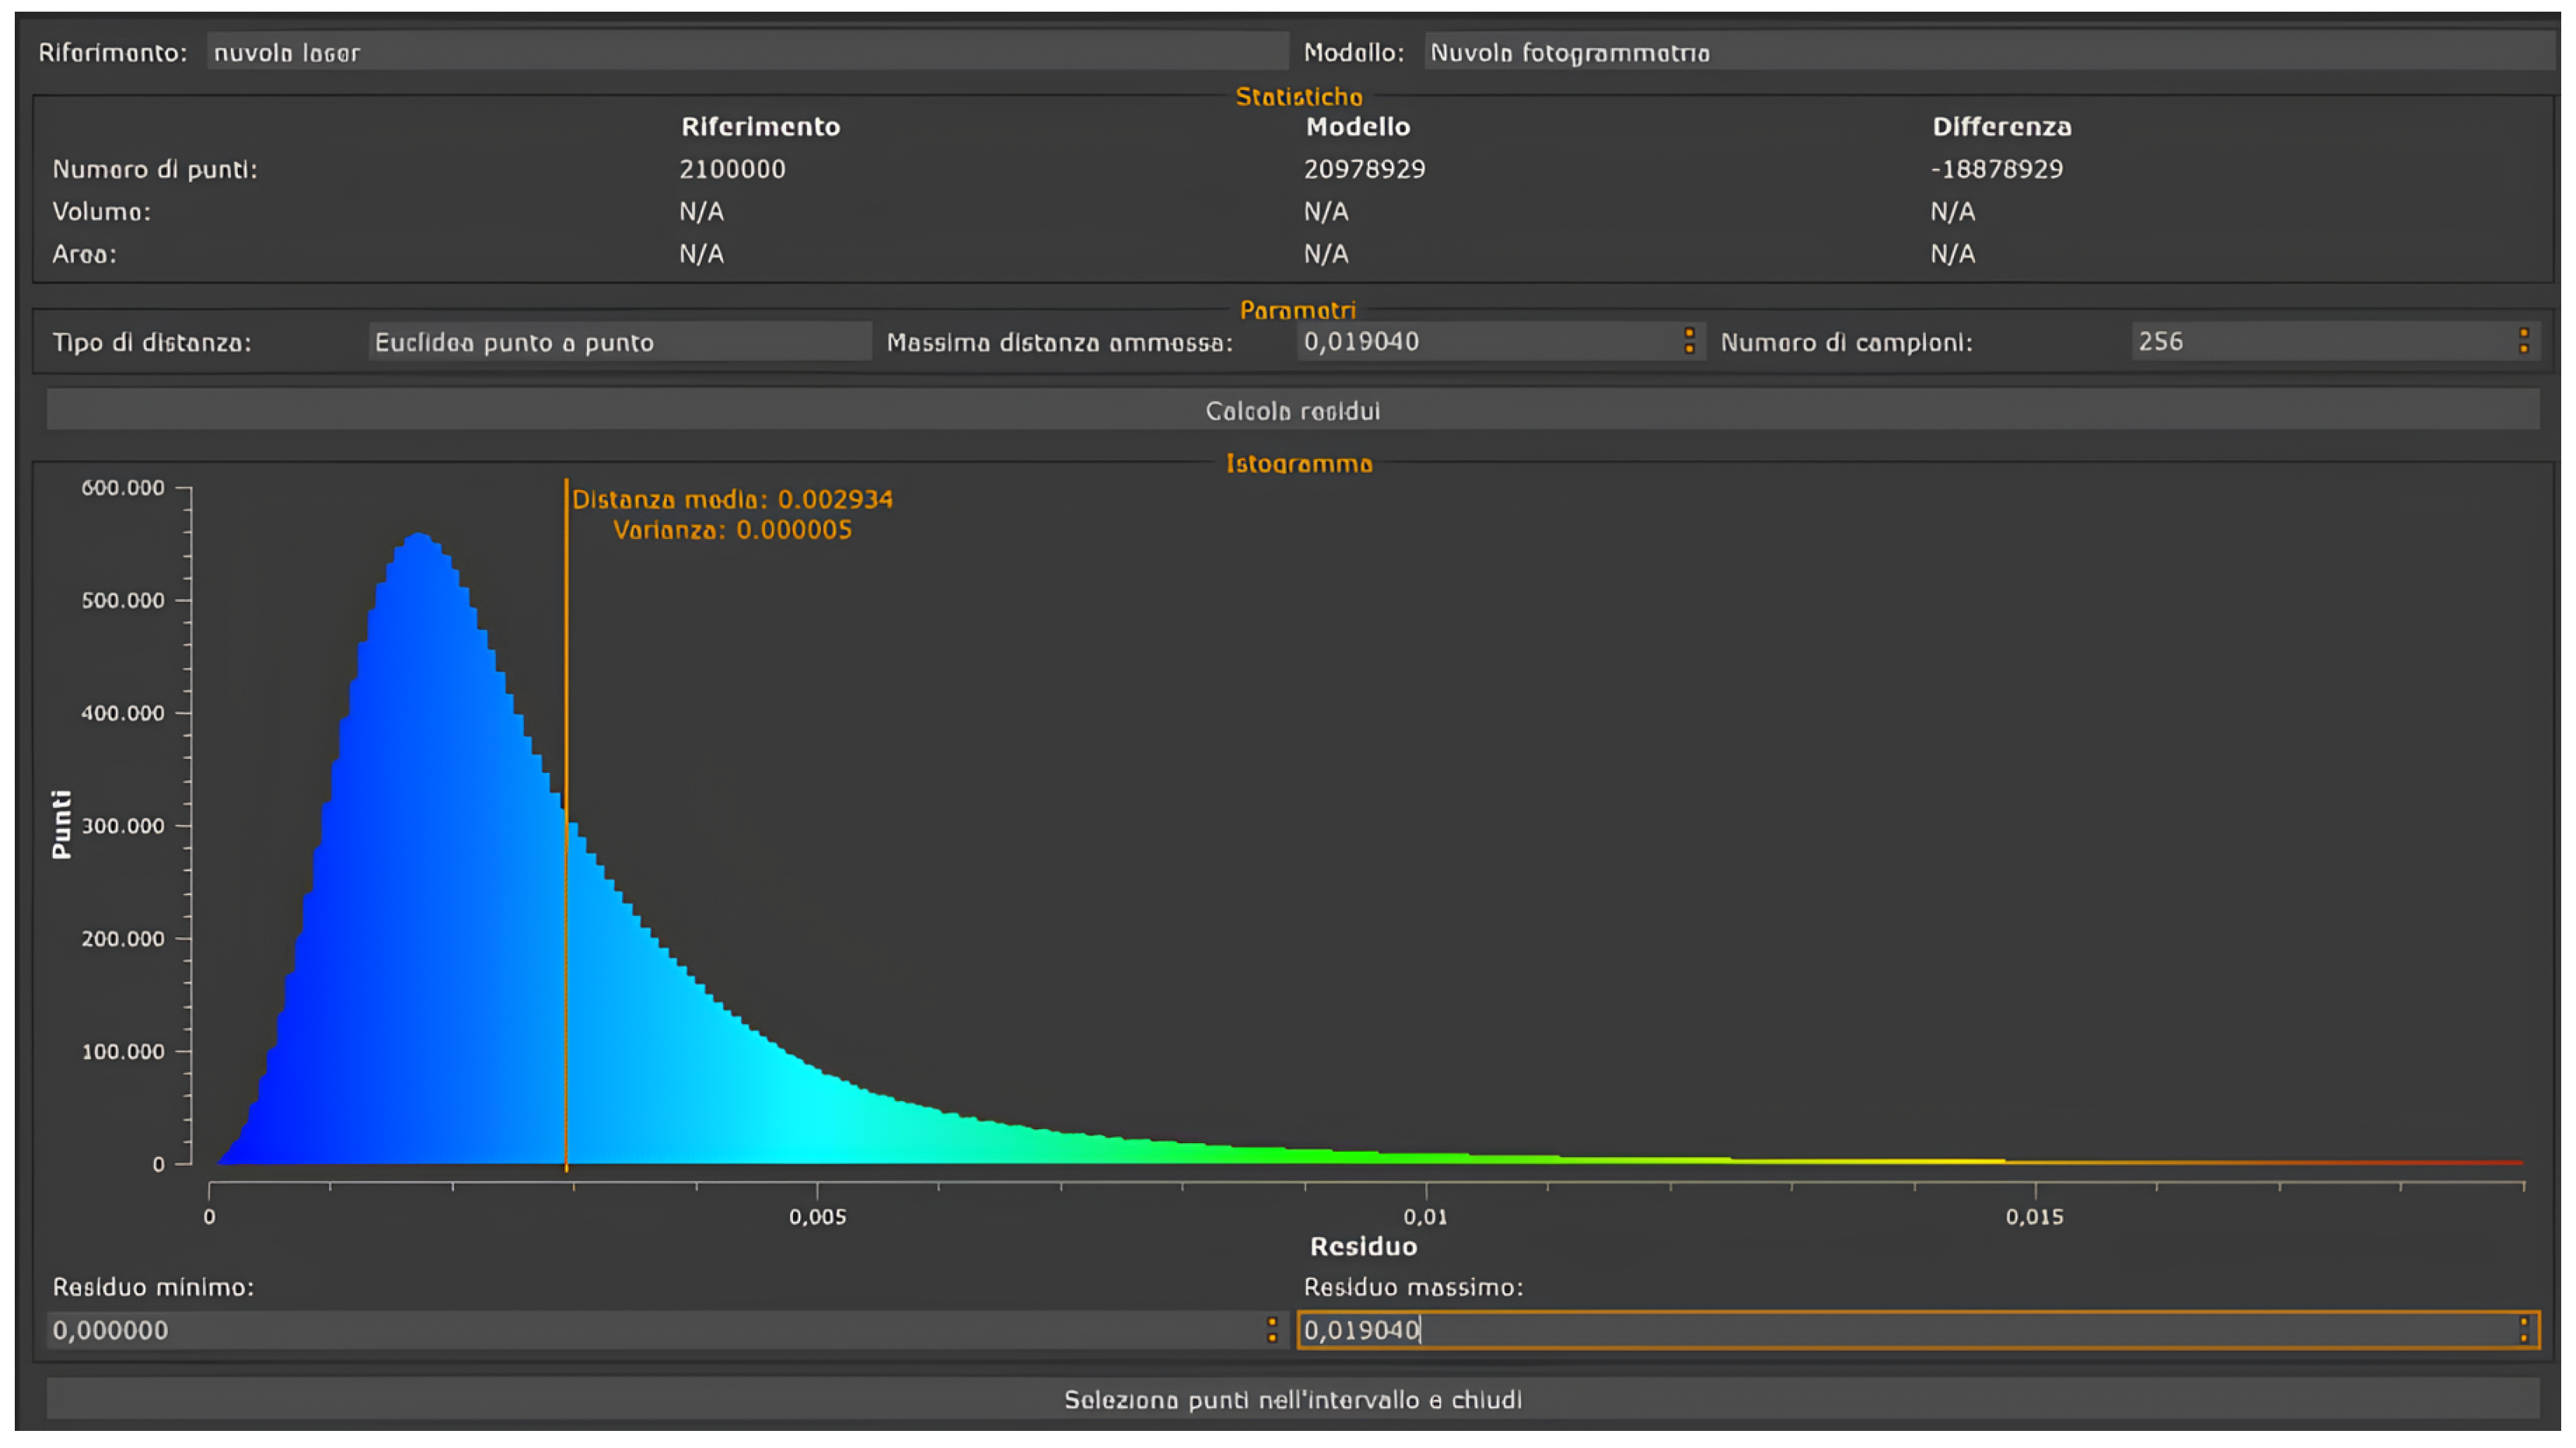Viewport: 2576px width, 1448px height.
Task: Click the histogram peak in the blue region
Action: tap(420, 545)
